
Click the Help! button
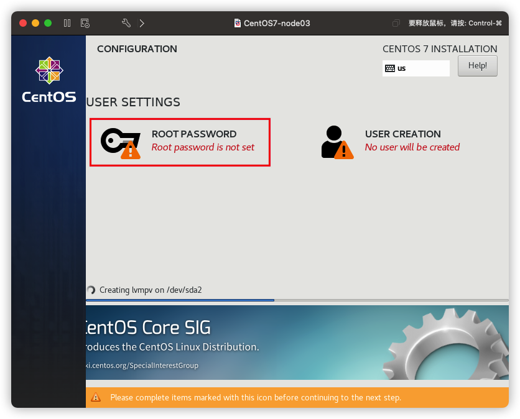click(478, 66)
